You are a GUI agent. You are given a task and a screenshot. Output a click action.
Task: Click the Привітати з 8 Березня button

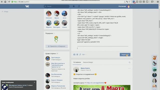point(57,46)
